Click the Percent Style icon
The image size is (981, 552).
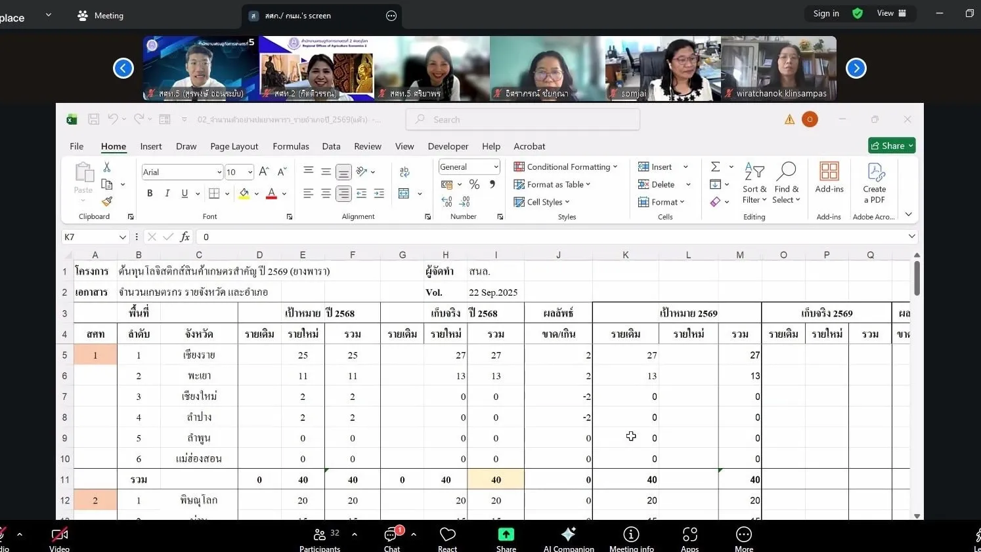pos(474,185)
